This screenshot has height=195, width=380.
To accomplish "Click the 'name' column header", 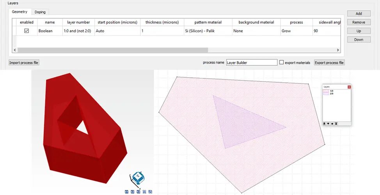I will tap(50, 22).
